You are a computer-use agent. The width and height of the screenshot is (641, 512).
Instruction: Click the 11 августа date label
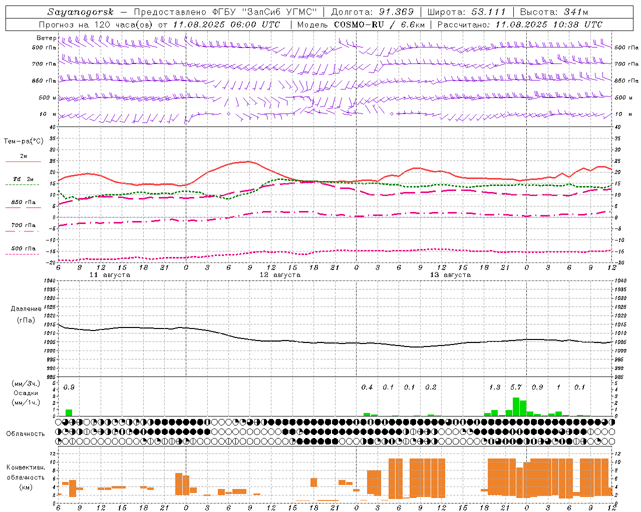110,275
